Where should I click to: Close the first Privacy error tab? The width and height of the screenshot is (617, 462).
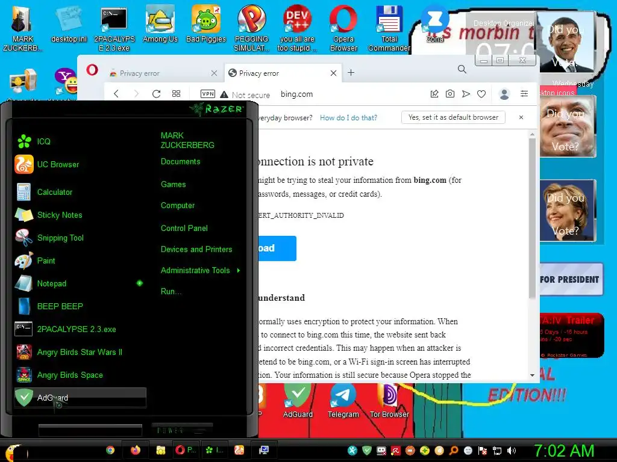click(214, 73)
